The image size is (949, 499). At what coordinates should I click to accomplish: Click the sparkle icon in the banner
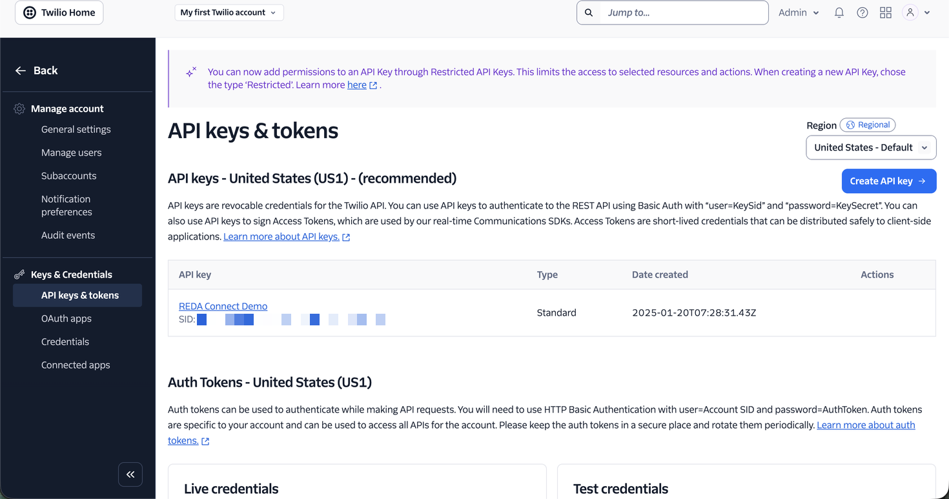click(191, 72)
